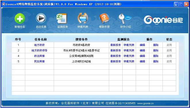Open task name 政法舆情
Screen dimensions: 190x108
39,56
